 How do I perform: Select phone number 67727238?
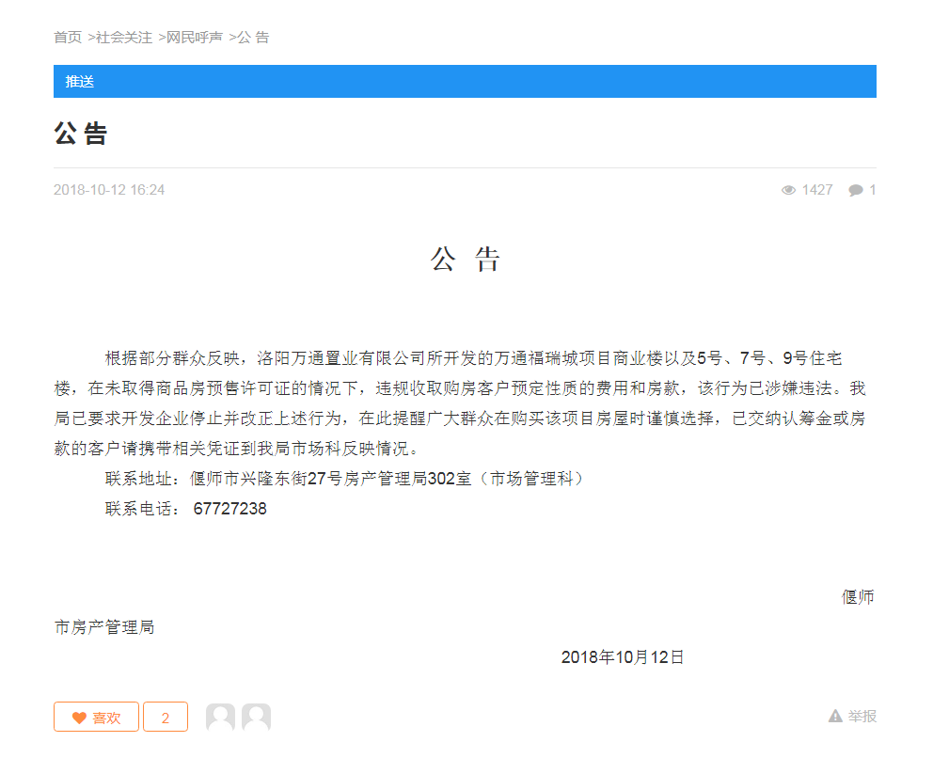tap(229, 509)
